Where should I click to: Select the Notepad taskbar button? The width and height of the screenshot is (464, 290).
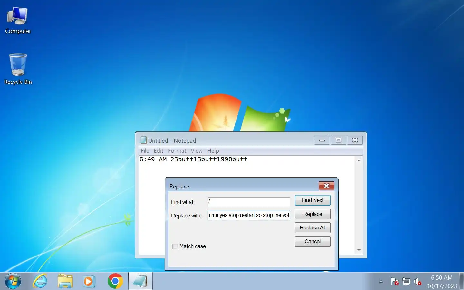(140, 281)
